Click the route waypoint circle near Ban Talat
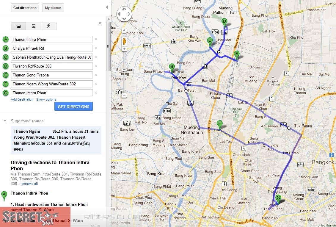The height and width of the screenshot is (227, 336). (x=186, y=91)
